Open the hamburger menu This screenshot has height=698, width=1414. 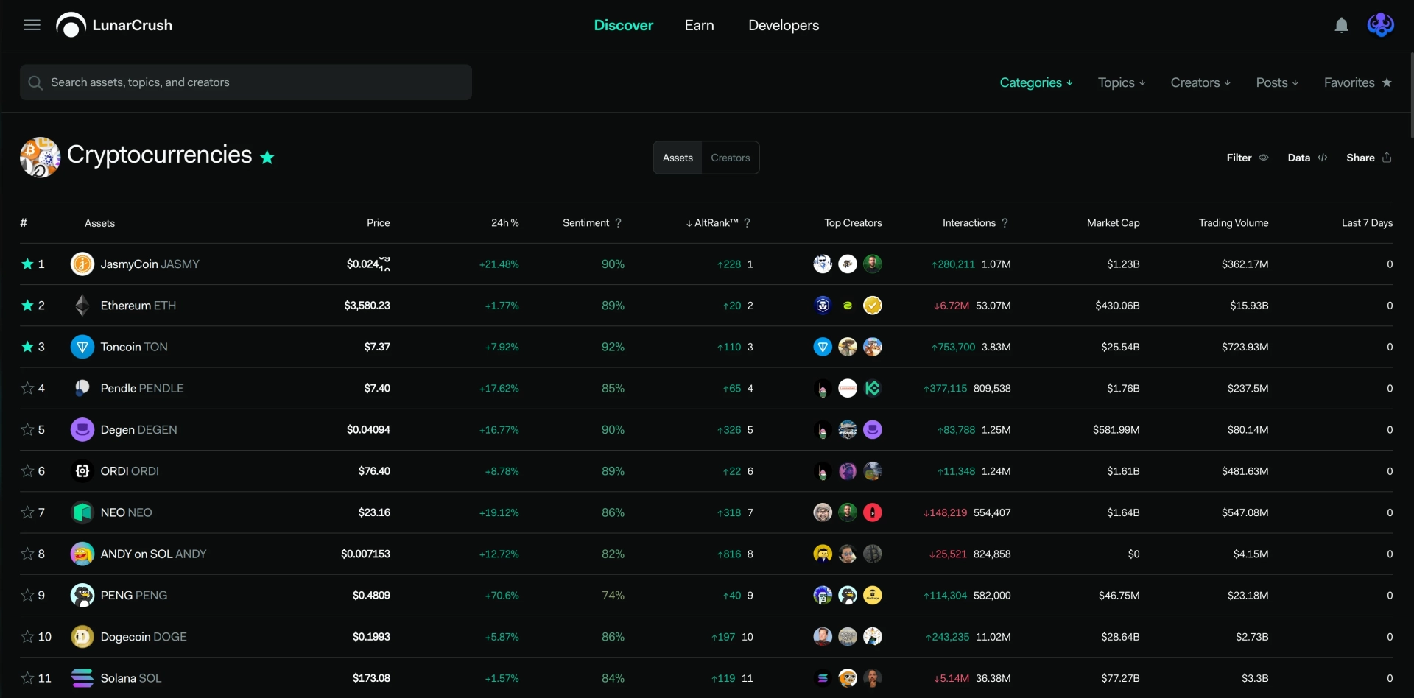32,25
